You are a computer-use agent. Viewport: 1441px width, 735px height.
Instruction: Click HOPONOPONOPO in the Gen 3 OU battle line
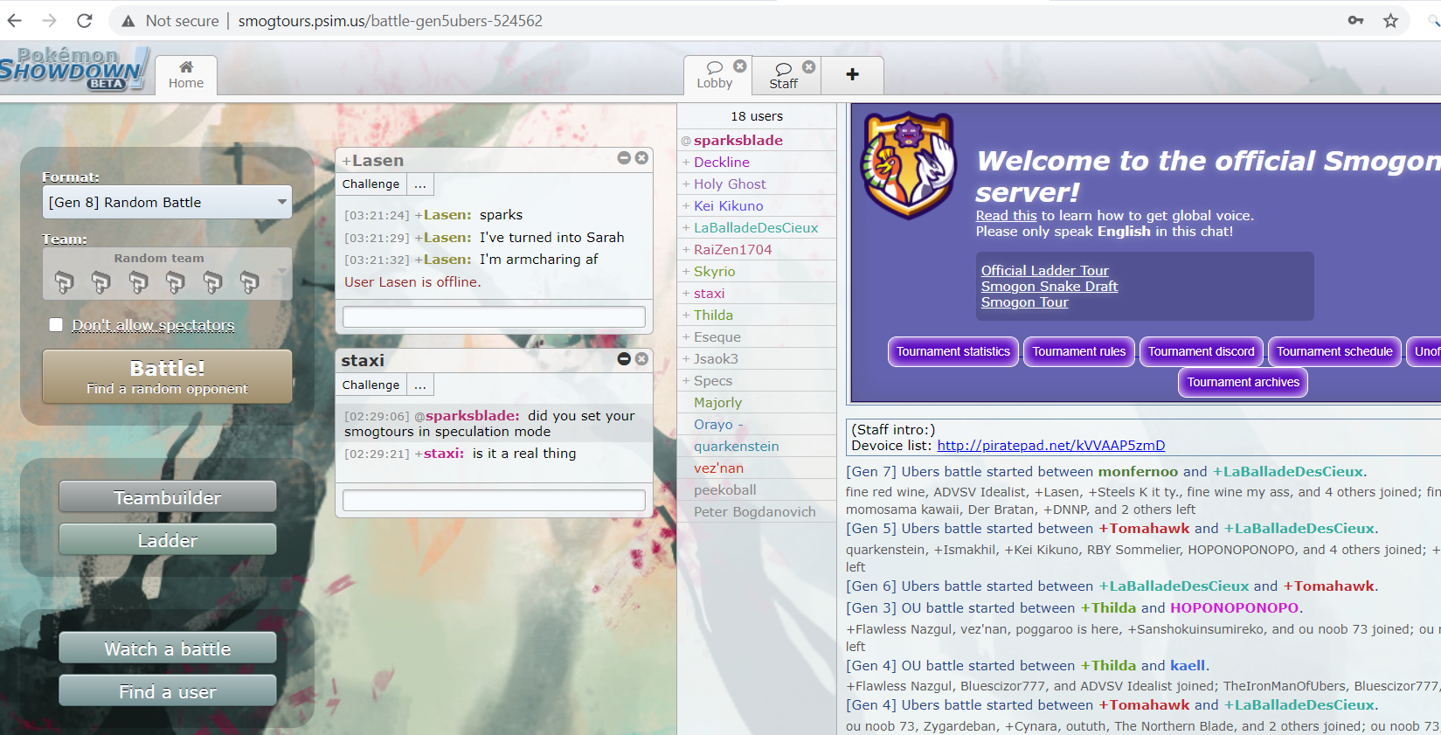tap(1234, 607)
